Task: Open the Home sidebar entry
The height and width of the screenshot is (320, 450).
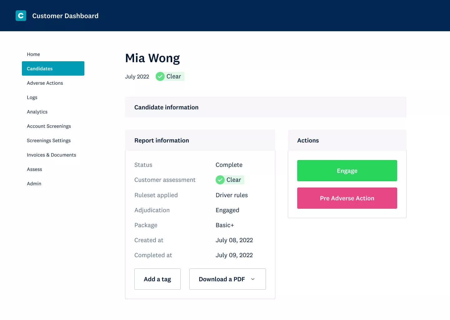Action: (33, 54)
